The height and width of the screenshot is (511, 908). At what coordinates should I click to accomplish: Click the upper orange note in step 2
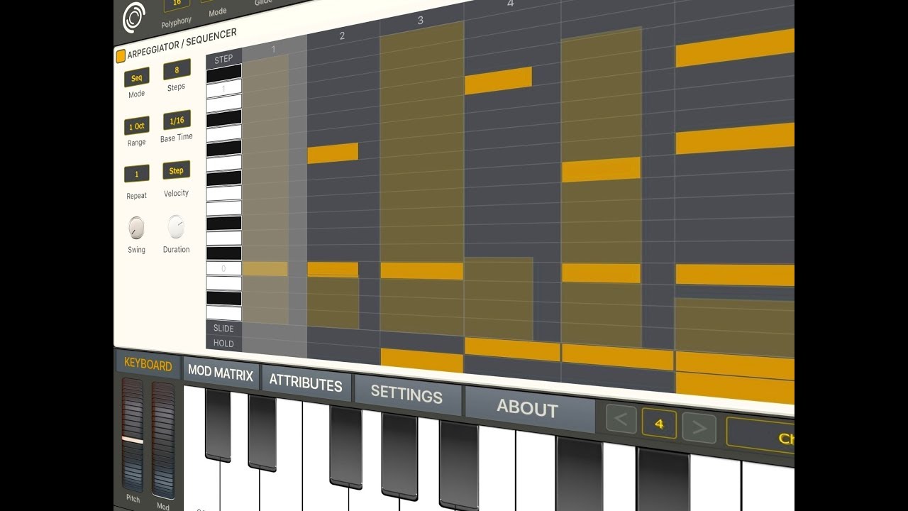pyautogui.click(x=333, y=153)
